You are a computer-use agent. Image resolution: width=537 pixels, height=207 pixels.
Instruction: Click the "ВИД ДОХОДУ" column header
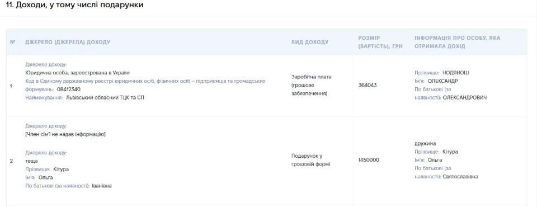(310, 42)
